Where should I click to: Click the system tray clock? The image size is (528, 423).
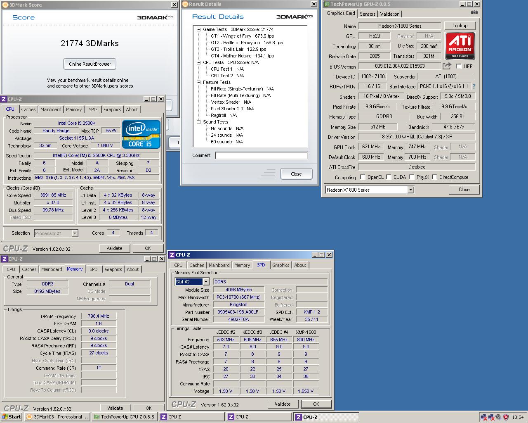(518, 417)
